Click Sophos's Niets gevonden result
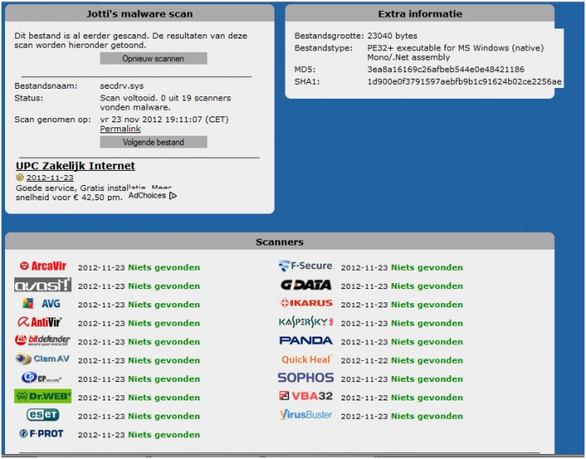 [x=427, y=379]
